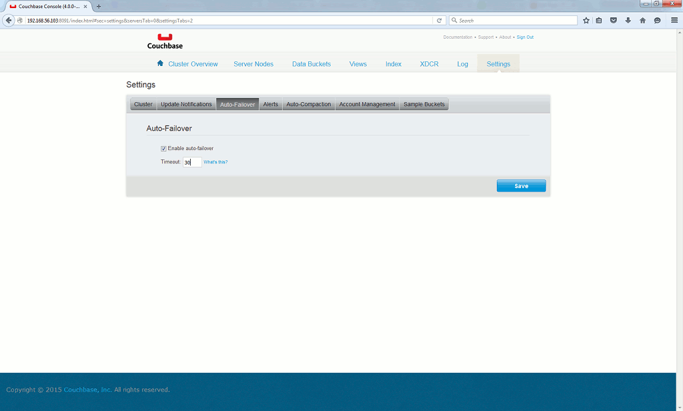The image size is (683, 411).
Task: Click the browser back arrow button
Action: click(8, 21)
